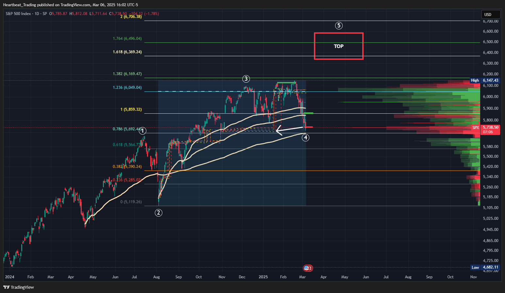Click the 5,025.00 price axis label
The height and width of the screenshot is (293, 505).
(491, 219)
